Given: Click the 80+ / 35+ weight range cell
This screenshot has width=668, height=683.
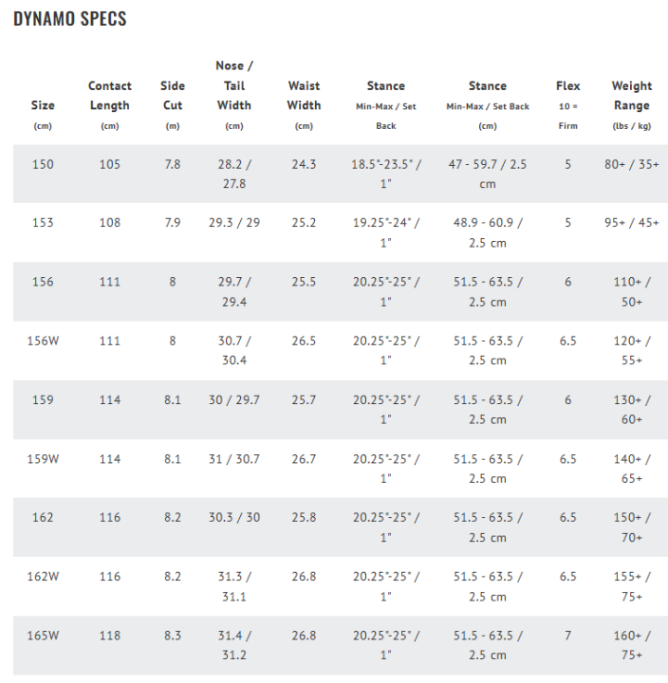Looking at the screenshot, I should [x=631, y=164].
